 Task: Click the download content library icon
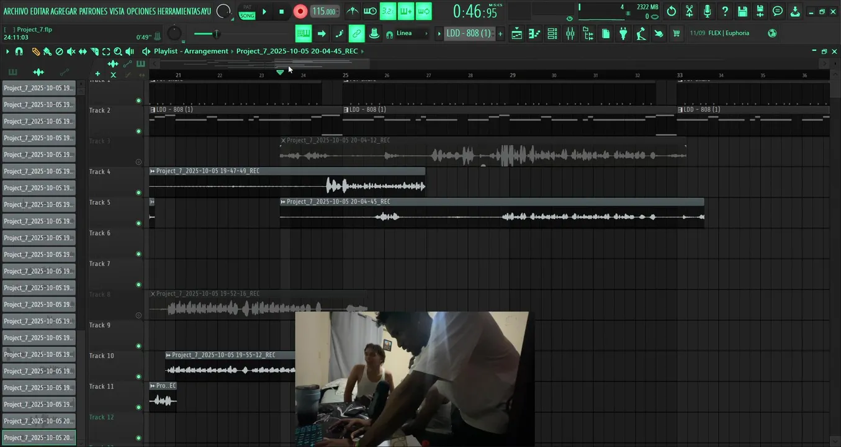click(796, 11)
